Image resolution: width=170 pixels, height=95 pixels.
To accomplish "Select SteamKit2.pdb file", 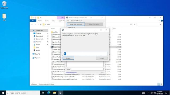I will point(58,62).
